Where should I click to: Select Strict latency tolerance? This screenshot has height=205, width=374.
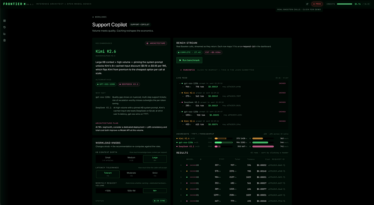pyautogui.click(x=155, y=174)
